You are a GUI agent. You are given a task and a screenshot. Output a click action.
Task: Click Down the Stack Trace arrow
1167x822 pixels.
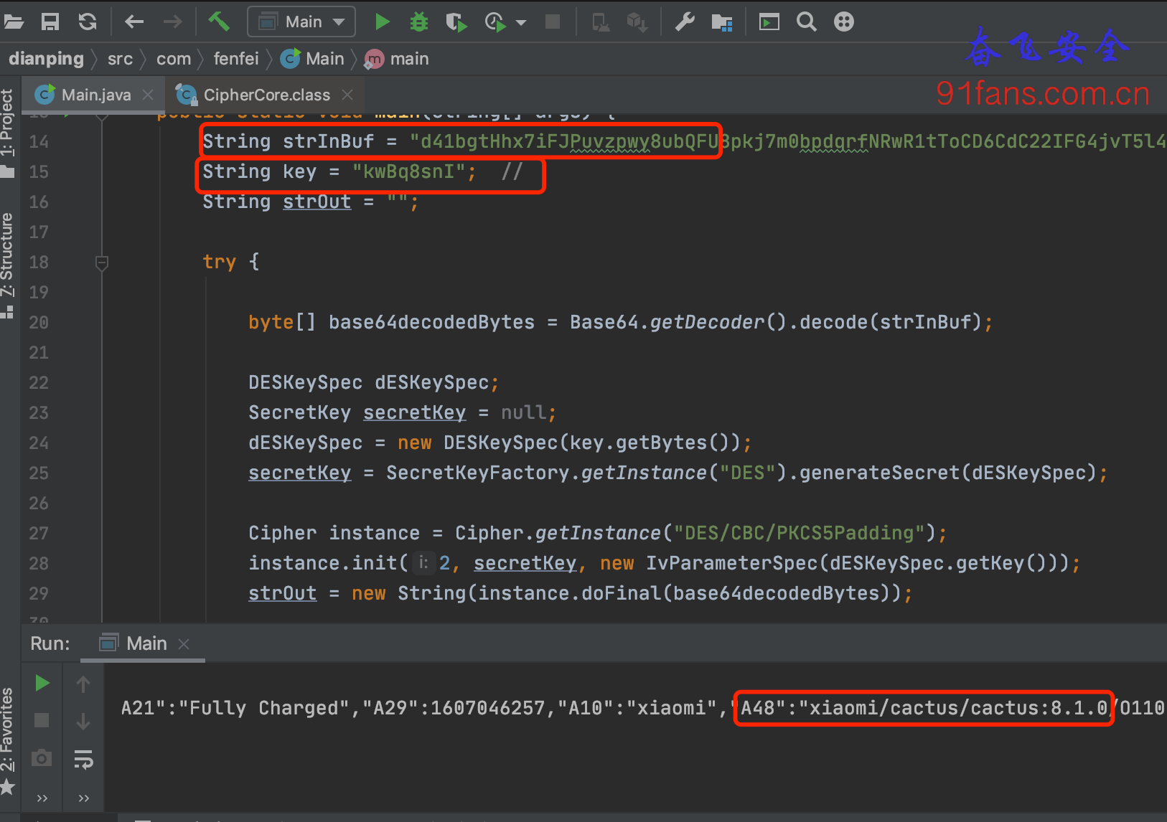[83, 722]
